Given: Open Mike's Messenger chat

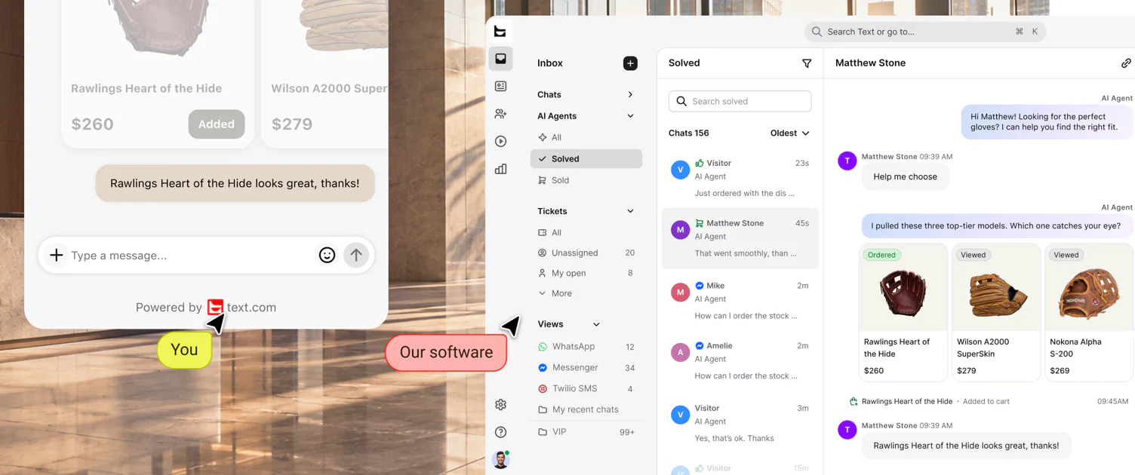Looking at the screenshot, I should point(740,300).
